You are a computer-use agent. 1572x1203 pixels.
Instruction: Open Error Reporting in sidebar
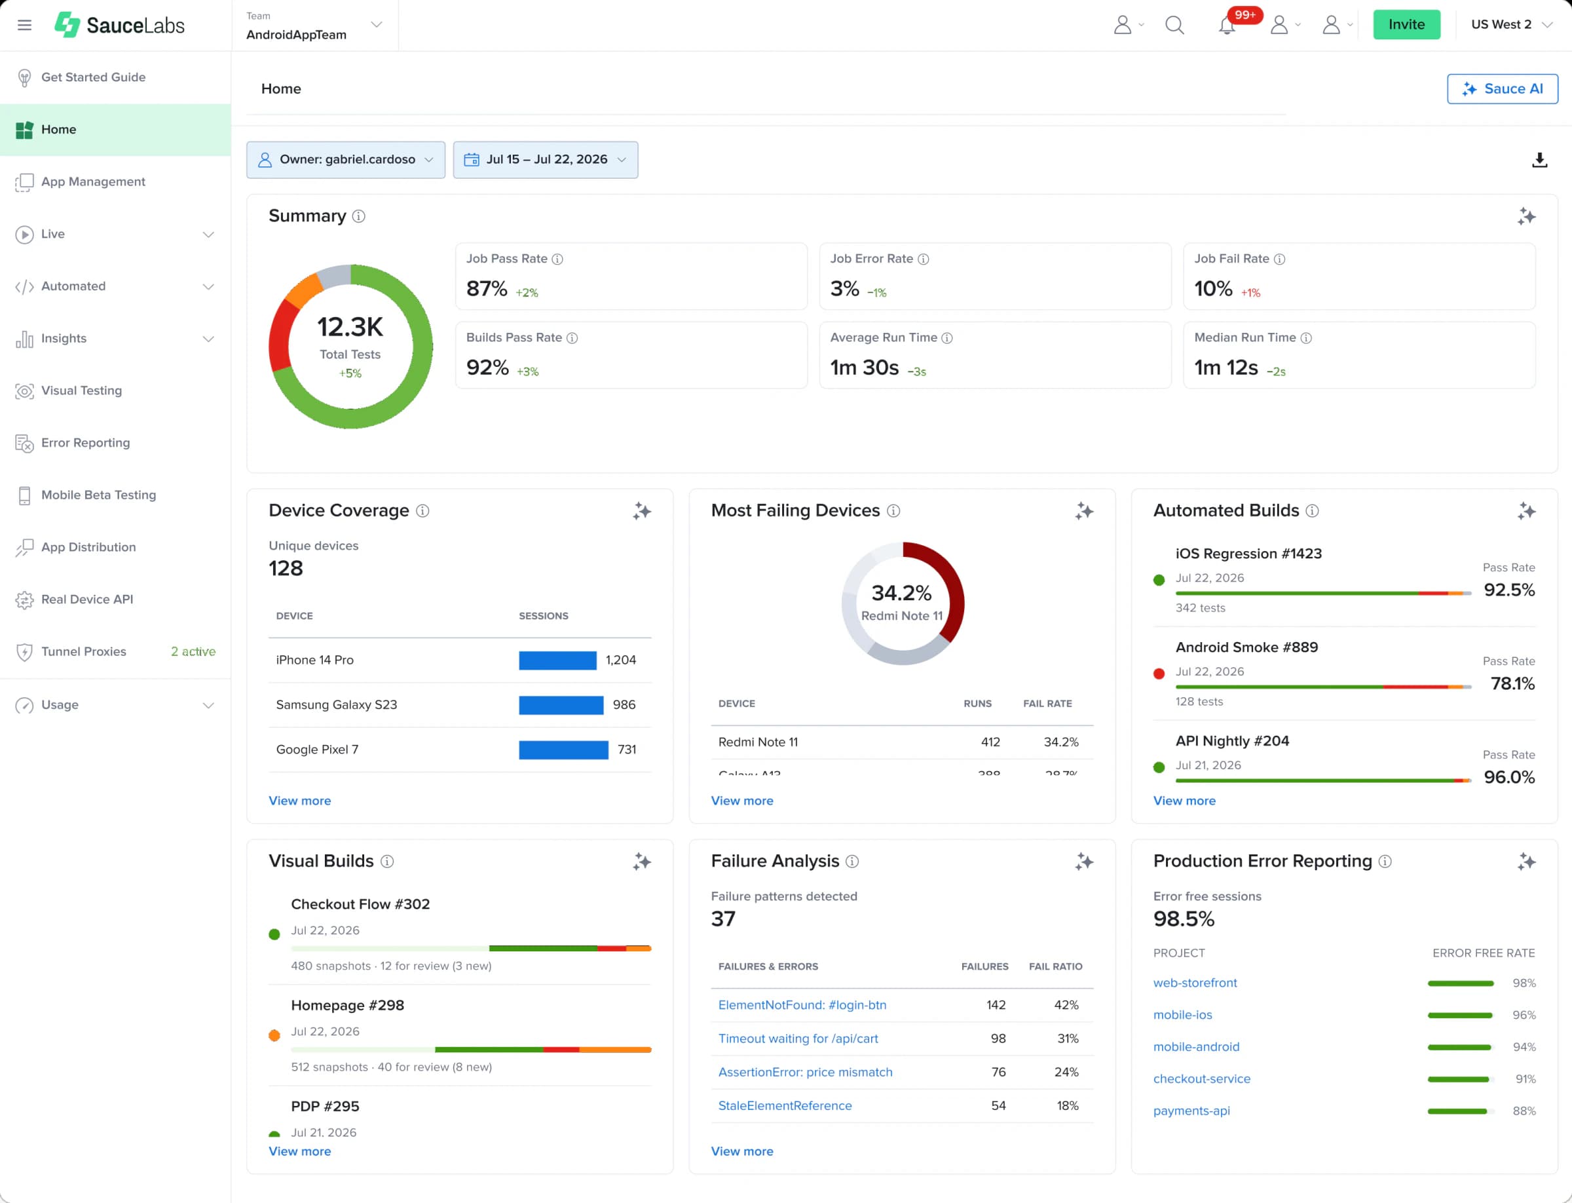(x=115, y=443)
